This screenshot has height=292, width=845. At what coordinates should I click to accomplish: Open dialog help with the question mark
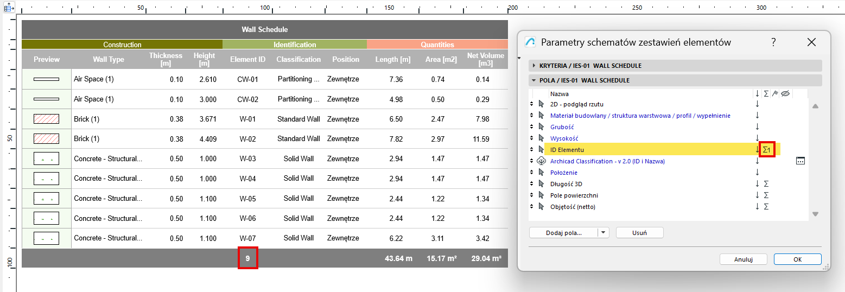tap(773, 42)
